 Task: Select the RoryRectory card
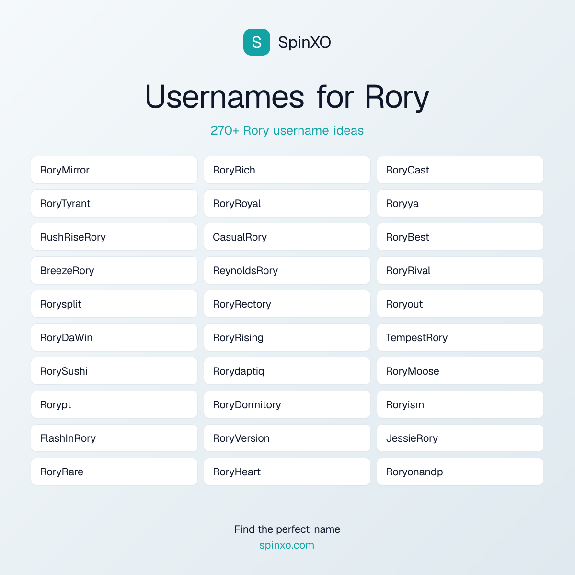(x=287, y=304)
